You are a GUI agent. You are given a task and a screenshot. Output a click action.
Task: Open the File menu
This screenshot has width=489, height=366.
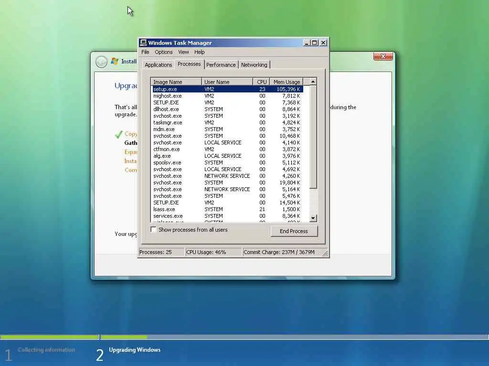[x=145, y=52]
